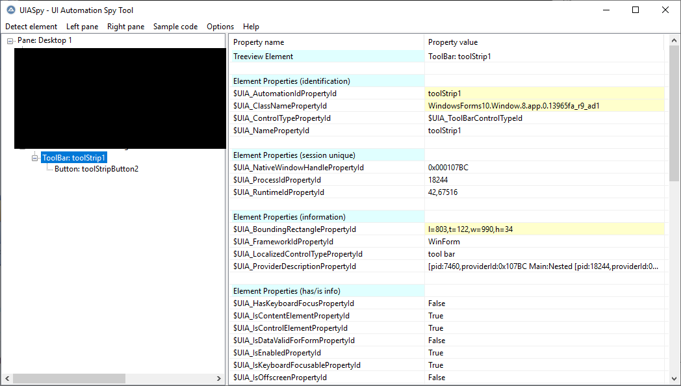Select the $UIA_ProviderDescriptionPropertyId row
The width and height of the screenshot is (681, 386).
(x=447, y=266)
